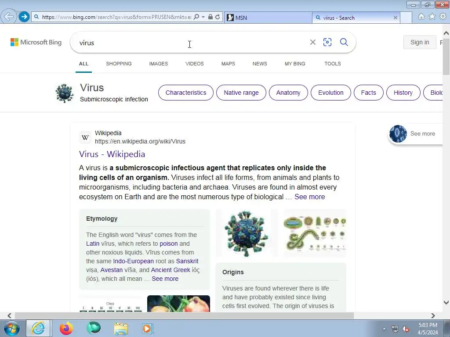Select the Evolution chip
This screenshot has width=450, height=337.
330,93
